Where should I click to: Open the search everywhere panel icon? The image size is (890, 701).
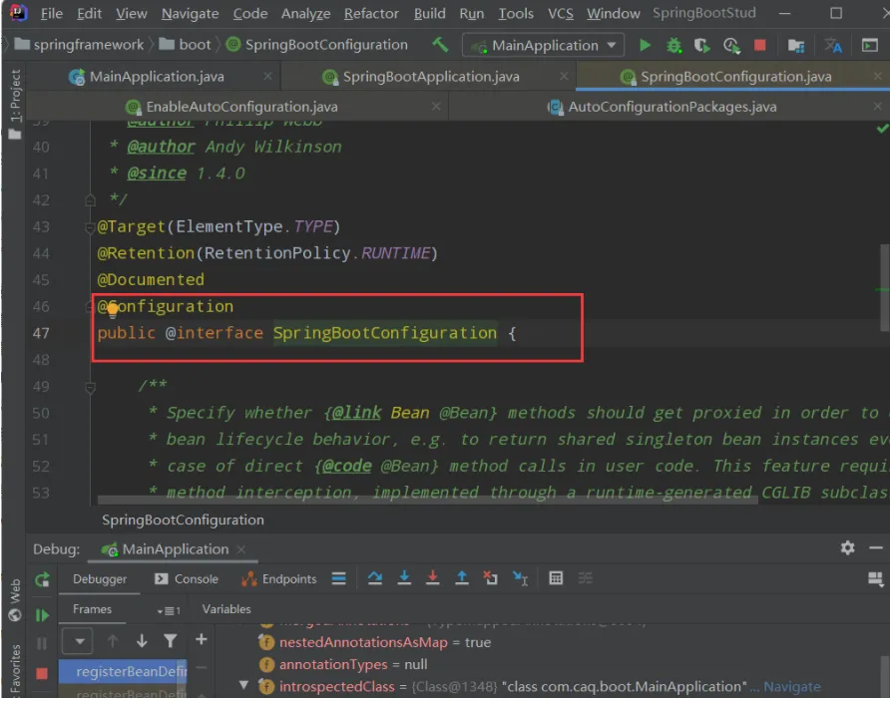coord(870,45)
